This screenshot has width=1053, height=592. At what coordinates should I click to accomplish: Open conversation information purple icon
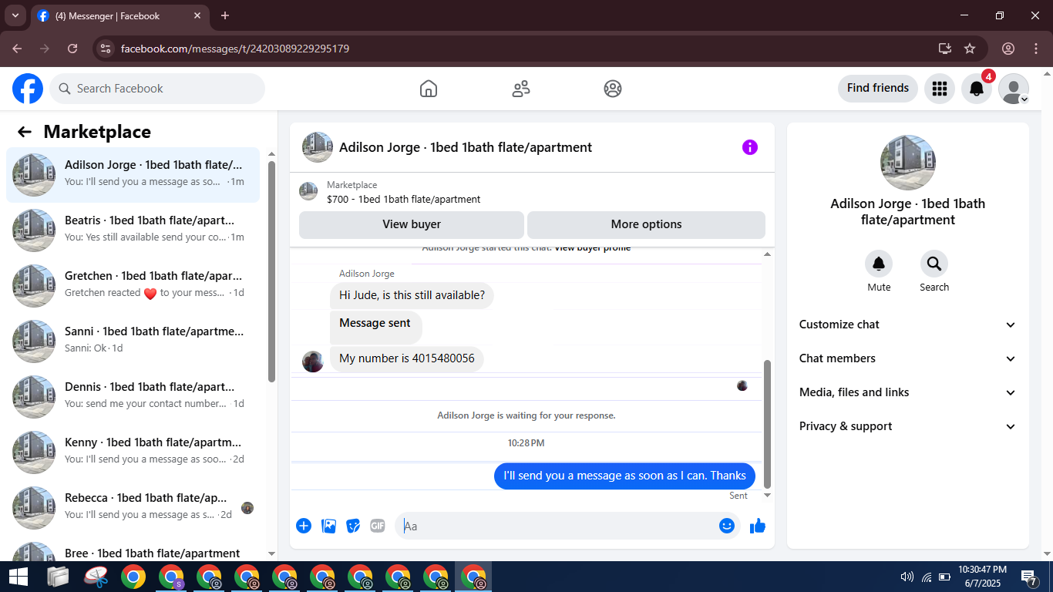(x=750, y=147)
